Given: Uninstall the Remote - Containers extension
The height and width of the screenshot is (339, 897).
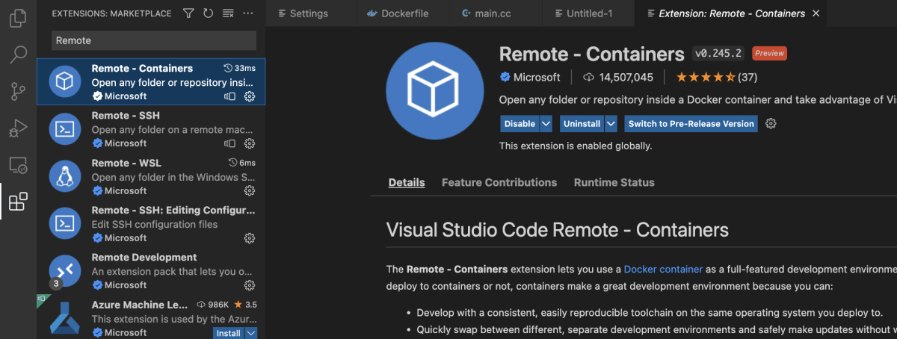Looking at the screenshot, I should pyautogui.click(x=581, y=124).
